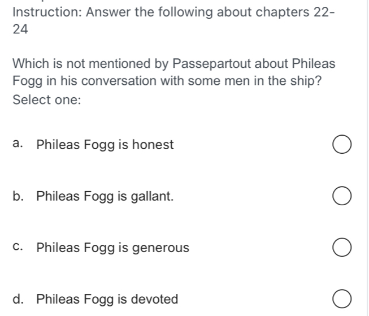The image size is (369, 316).
Task: Mark the radio button for devoted answer
Action: click(341, 300)
